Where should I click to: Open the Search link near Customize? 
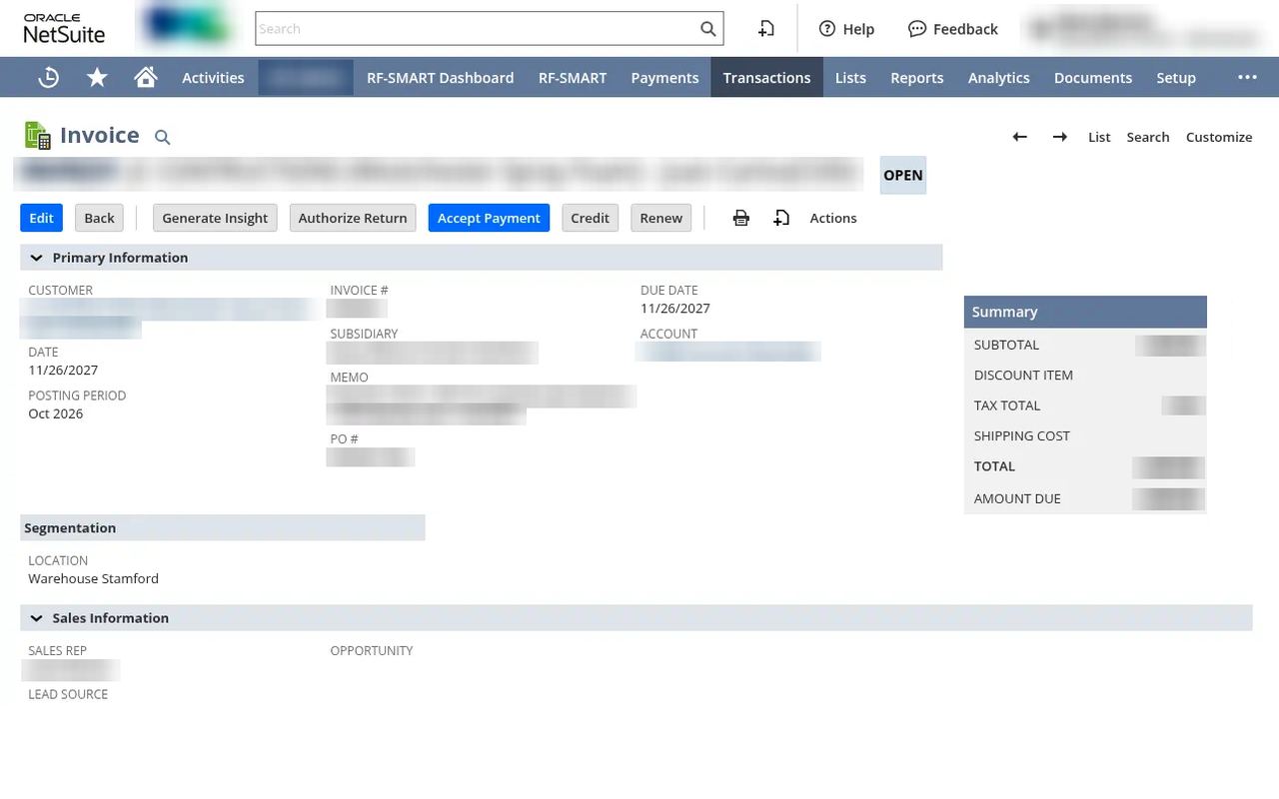pyautogui.click(x=1147, y=137)
